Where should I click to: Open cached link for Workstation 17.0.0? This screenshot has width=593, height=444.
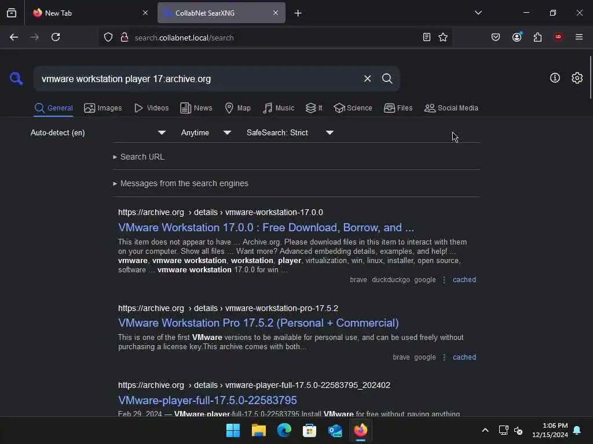464,280
